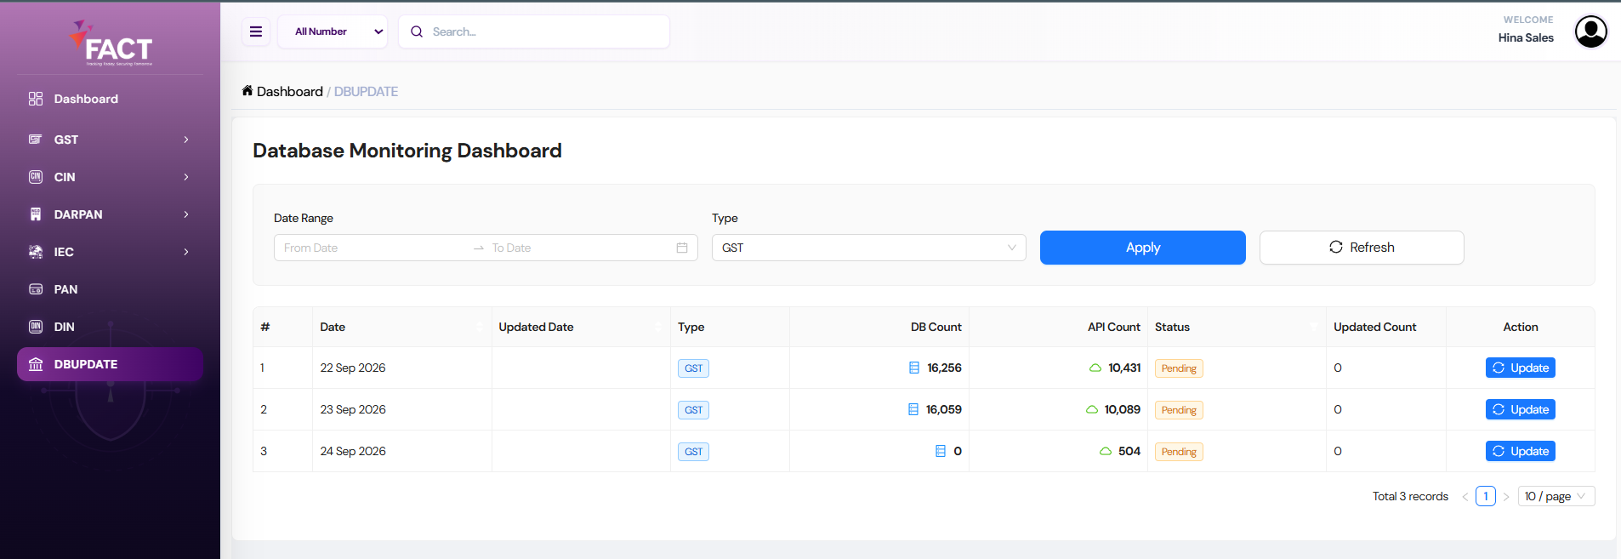
Task: Click the Pending status for 22 Sep 2026
Action: point(1179,368)
